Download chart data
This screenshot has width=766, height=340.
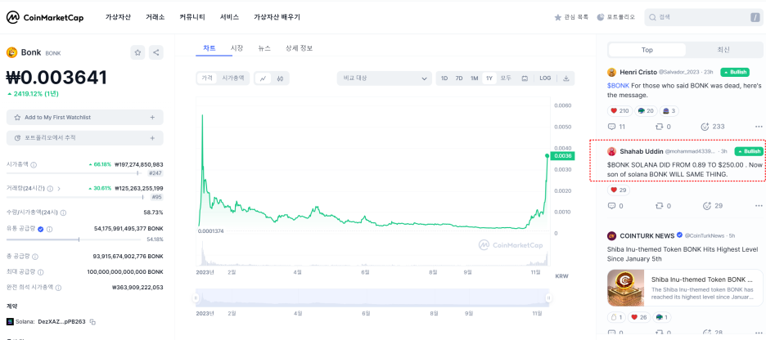(x=565, y=78)
